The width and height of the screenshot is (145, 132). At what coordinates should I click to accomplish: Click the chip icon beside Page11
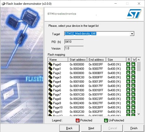tap(50, 112)
